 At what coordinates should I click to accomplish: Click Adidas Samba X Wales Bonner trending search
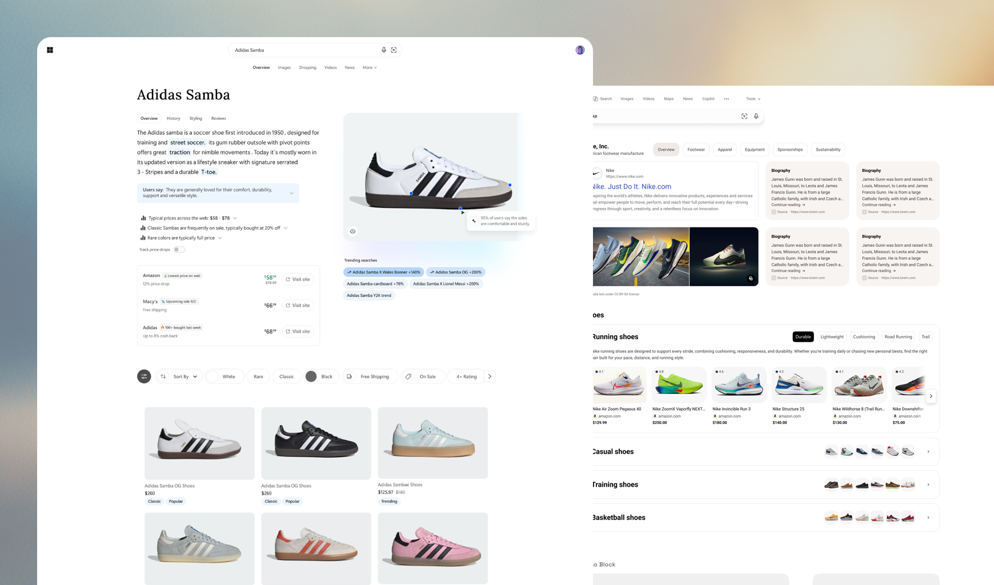tap(383, 272)
